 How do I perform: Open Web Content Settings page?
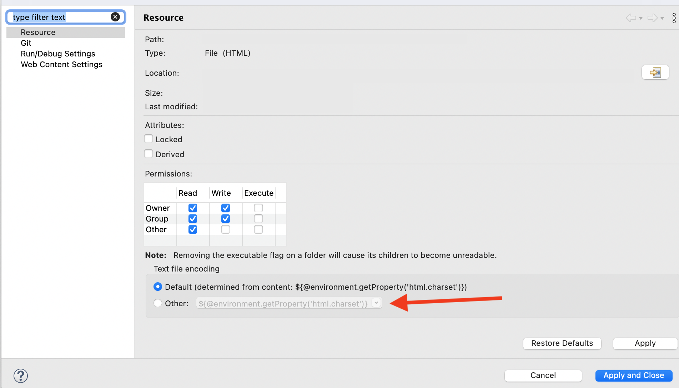tap(61, 65)
